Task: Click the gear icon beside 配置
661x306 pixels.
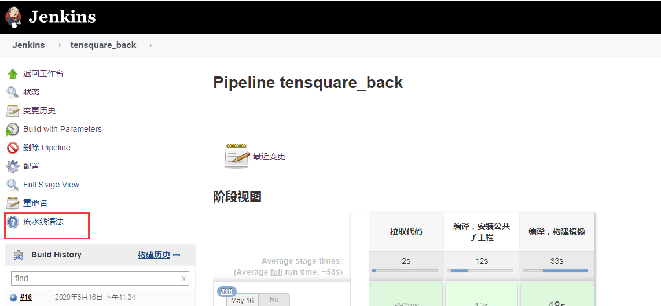Action: pyautogui.click(x=13, y=167)
